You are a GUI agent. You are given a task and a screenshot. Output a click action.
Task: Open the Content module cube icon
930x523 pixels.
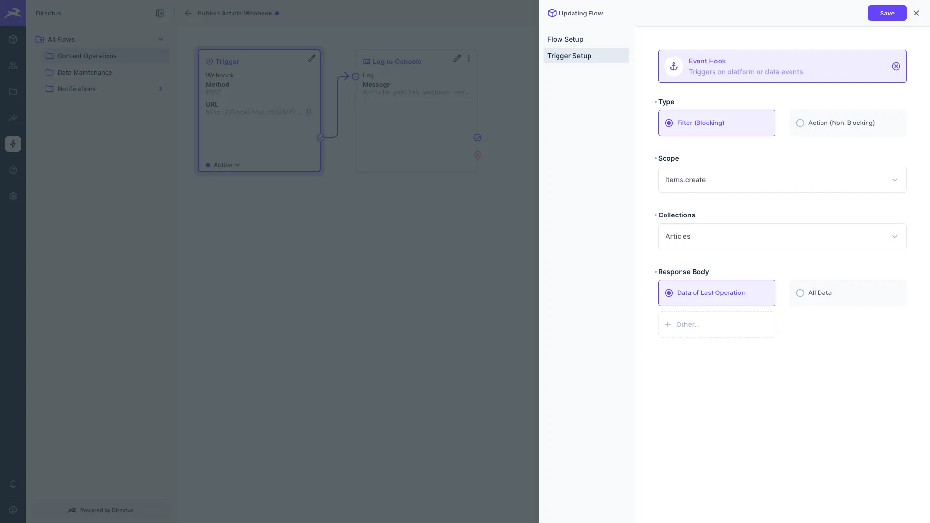click(13, 39)
